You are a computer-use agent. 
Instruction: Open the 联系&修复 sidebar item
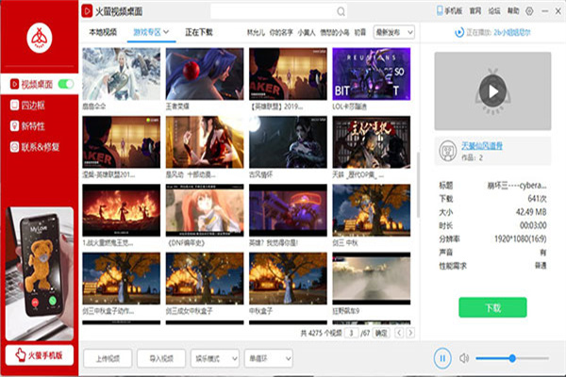click(x=35, y=147)
